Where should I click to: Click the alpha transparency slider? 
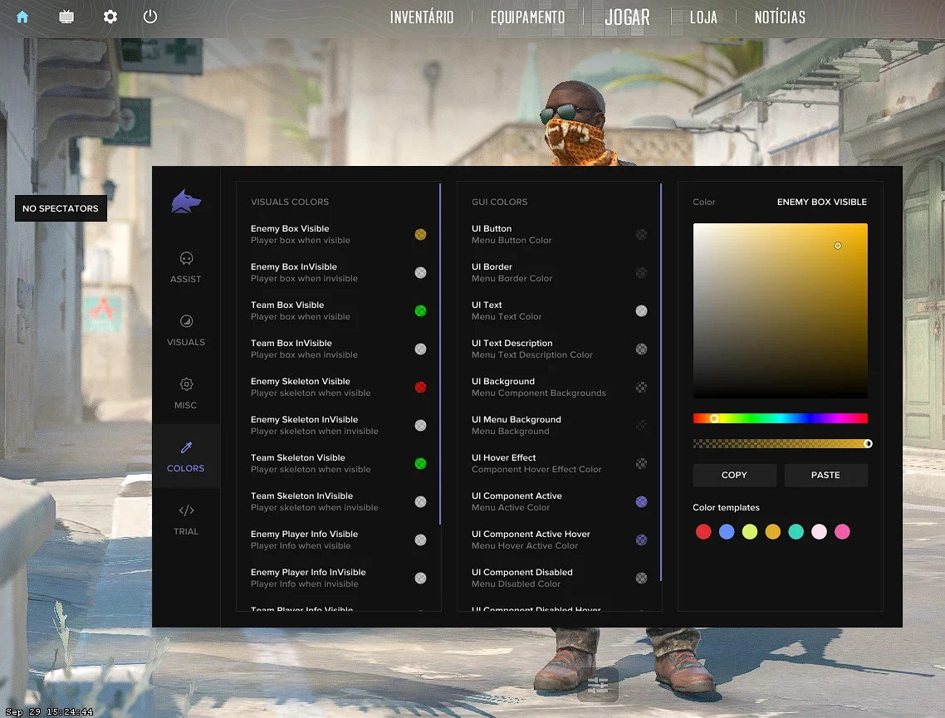pos(781,444)
